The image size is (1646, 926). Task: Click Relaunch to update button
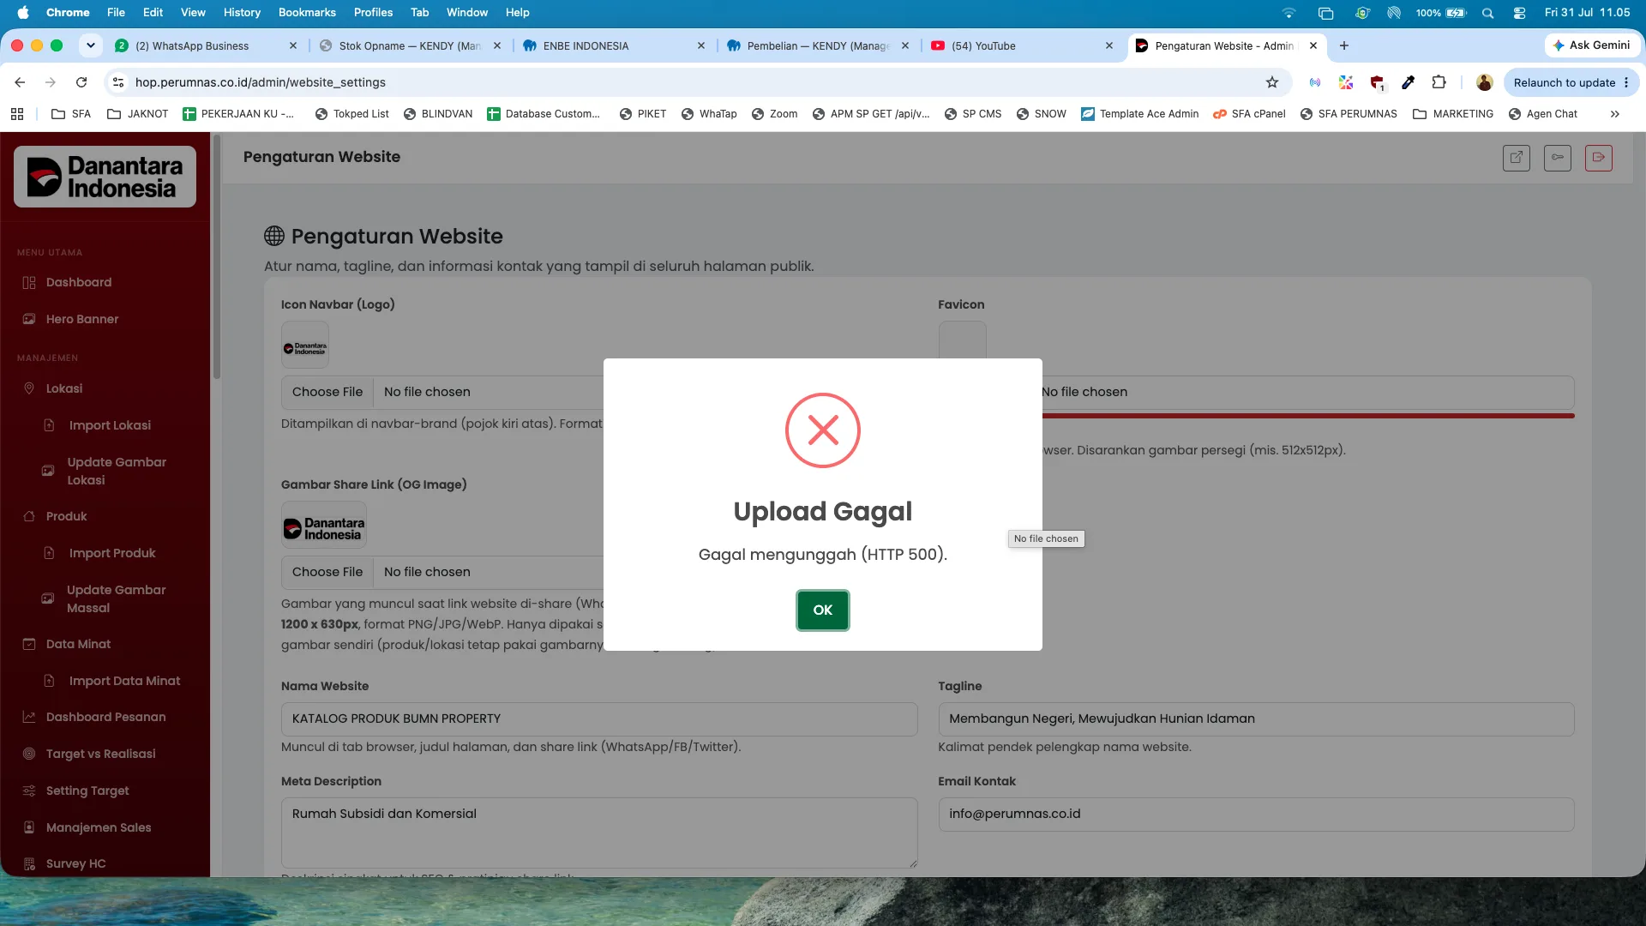(x=1571, y=82)
